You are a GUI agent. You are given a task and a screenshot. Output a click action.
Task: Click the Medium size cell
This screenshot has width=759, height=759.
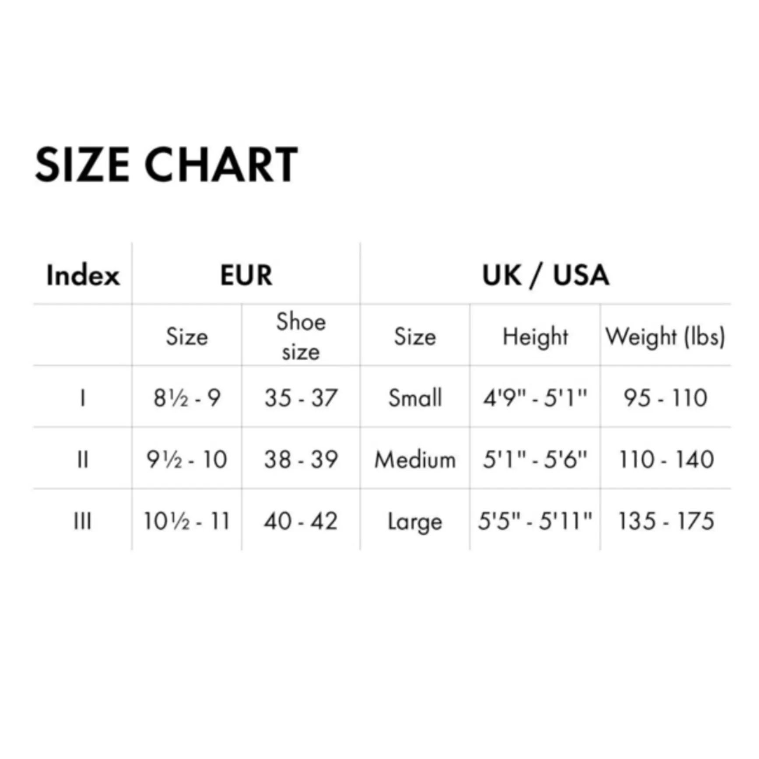tap(415, 460)
